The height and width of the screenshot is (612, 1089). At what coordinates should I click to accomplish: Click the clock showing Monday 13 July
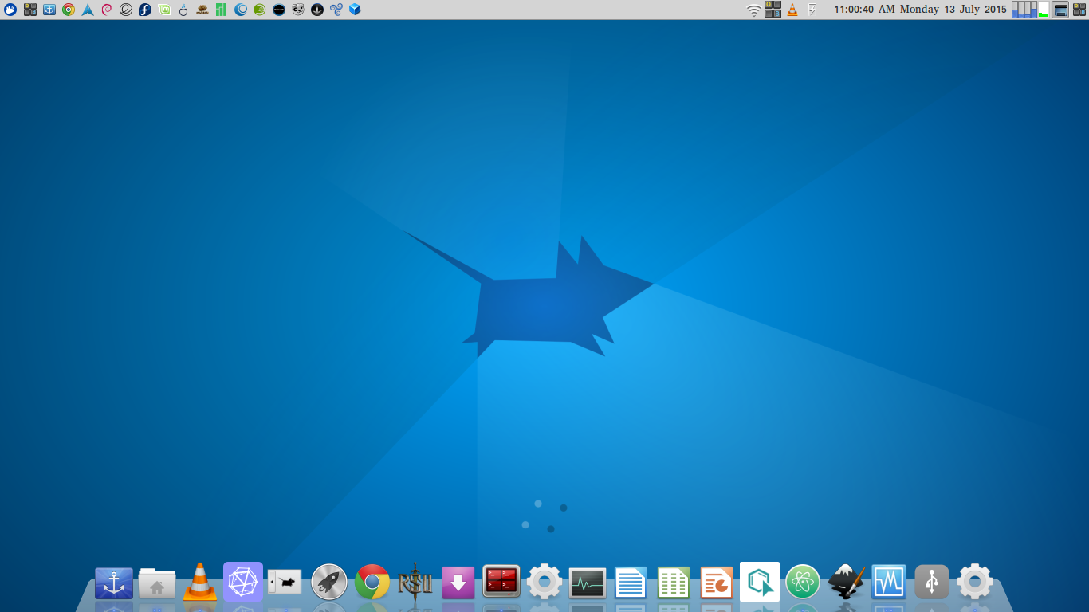click(920, 10)
